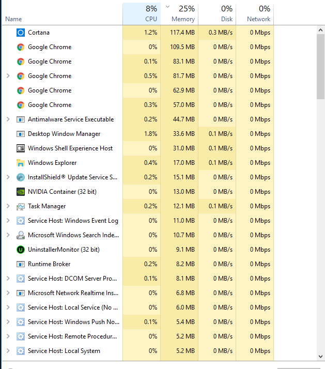Expand Service Host: Windows Event Log
The width and height of the screenshot is (325, 369).
pos(8,221)
